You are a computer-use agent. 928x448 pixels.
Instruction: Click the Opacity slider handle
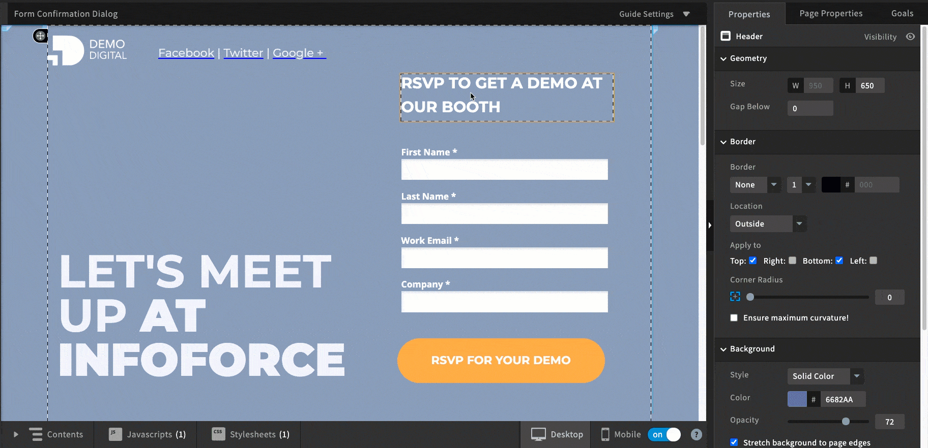pos(846,421)
